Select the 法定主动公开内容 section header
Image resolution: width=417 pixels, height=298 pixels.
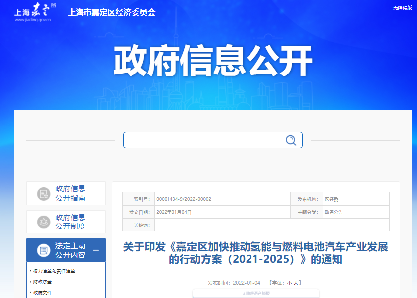(x=70, y=250)
